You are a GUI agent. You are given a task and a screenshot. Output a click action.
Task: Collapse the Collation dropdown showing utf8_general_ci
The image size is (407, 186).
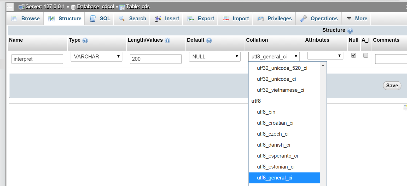coord(274,57)
